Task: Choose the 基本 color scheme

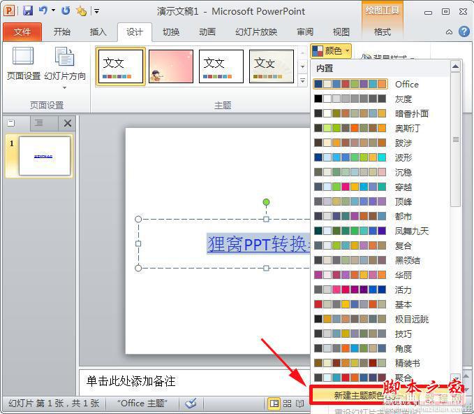Action: tap(381, 304)
